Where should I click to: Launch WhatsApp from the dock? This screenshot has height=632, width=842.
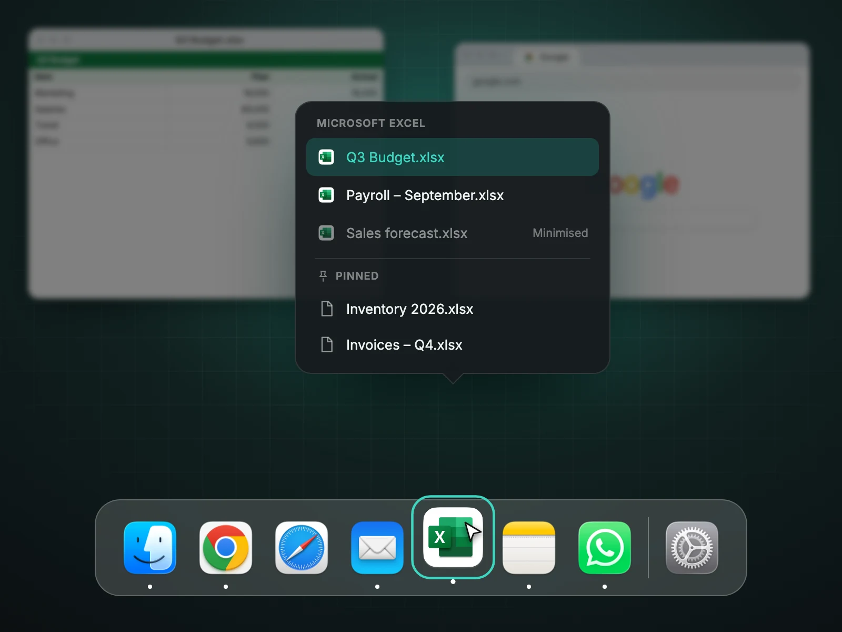pos(605,547)
